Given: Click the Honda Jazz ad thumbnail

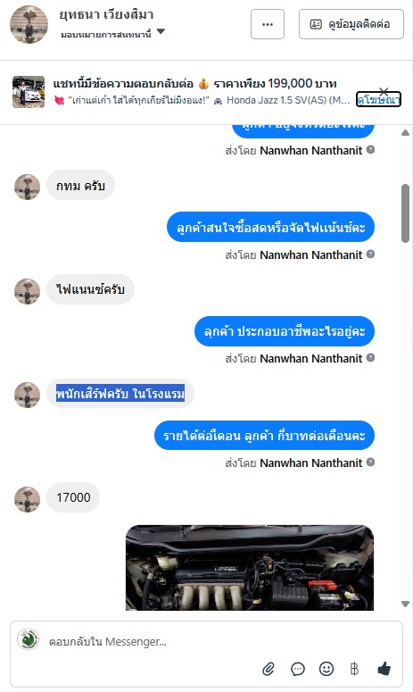Looking at the screenshot, I should click(29, 92).
